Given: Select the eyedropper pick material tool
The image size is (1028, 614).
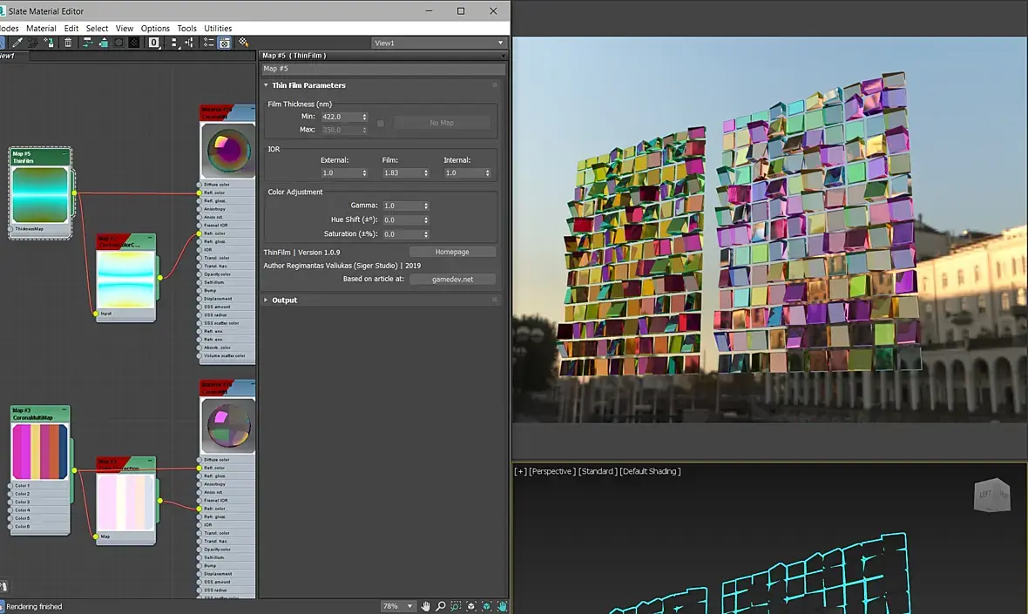Looking at the screenshot, I should (x=17, y=42).
